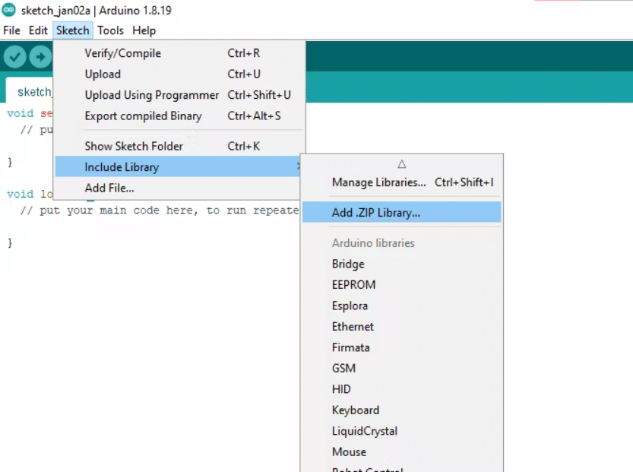Open the Tools menu
The height and width of the screenshot is (472, 633).
pos(110,30)
